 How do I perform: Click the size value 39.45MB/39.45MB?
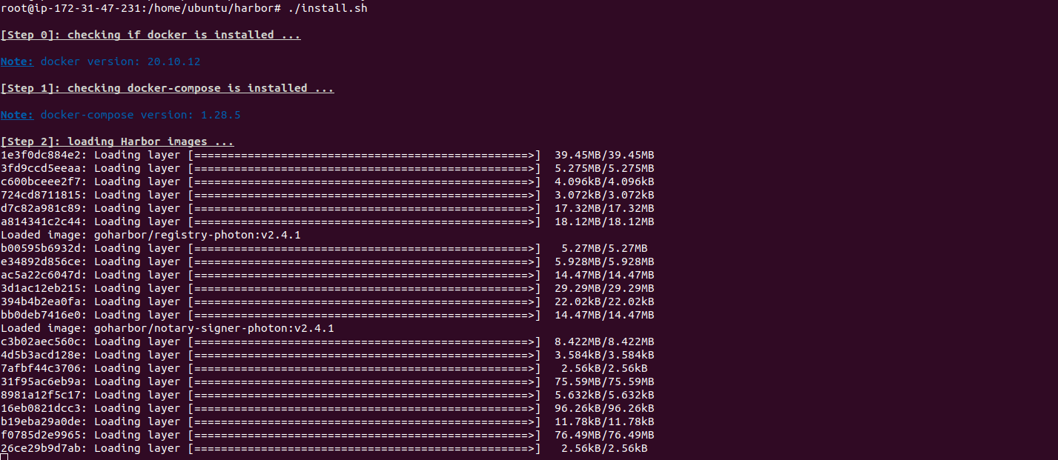604,155
